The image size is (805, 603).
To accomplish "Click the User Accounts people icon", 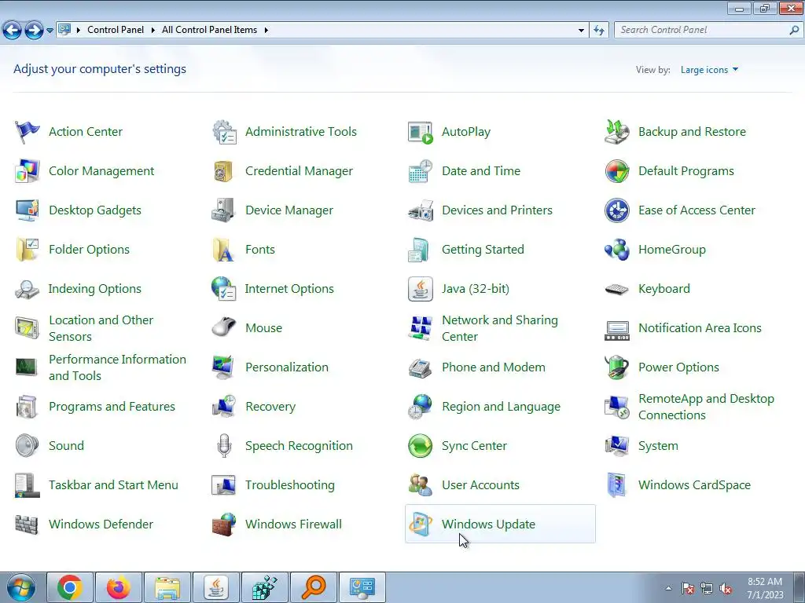I will coord(420,485).
